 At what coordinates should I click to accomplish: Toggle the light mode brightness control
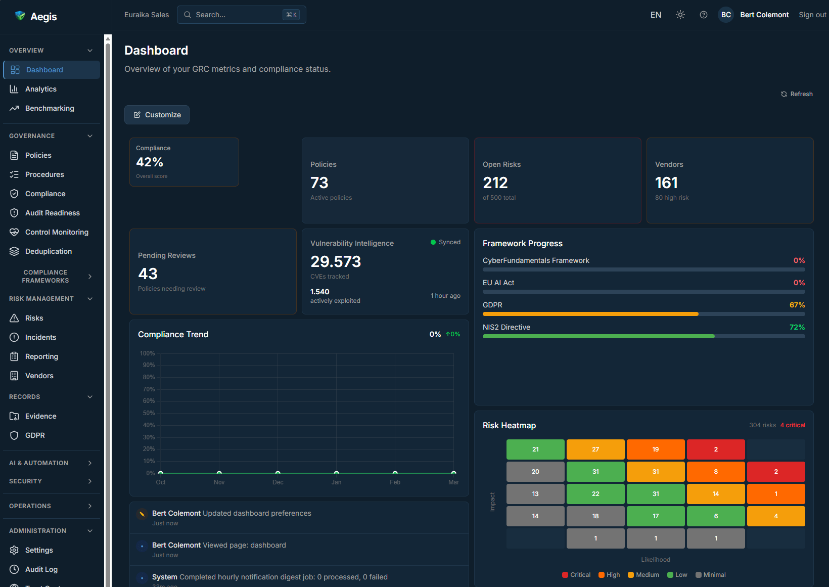coord(680,15)
